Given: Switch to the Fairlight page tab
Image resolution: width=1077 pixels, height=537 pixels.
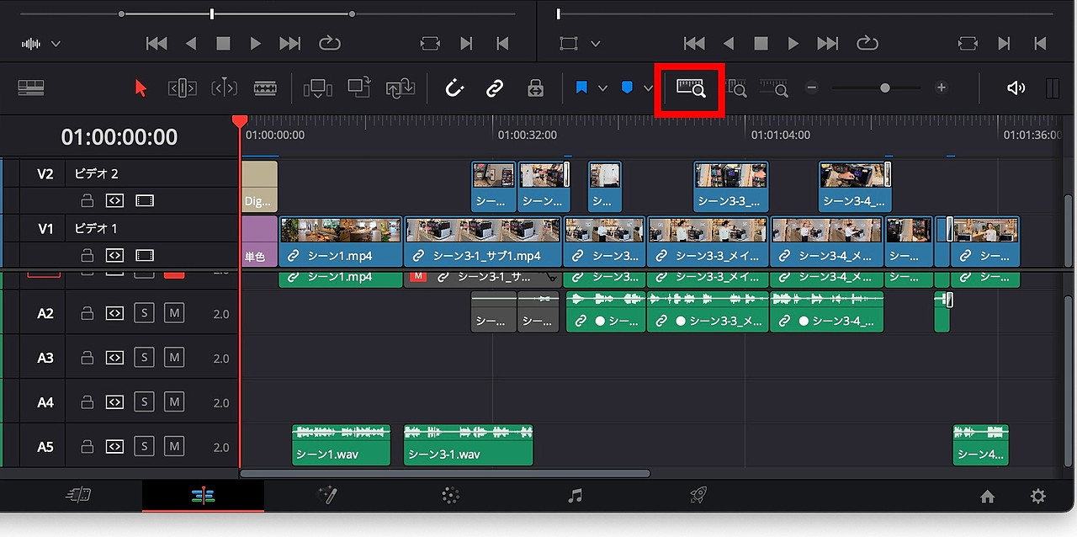Looking at the screenshot, I should tap(576, 496).
